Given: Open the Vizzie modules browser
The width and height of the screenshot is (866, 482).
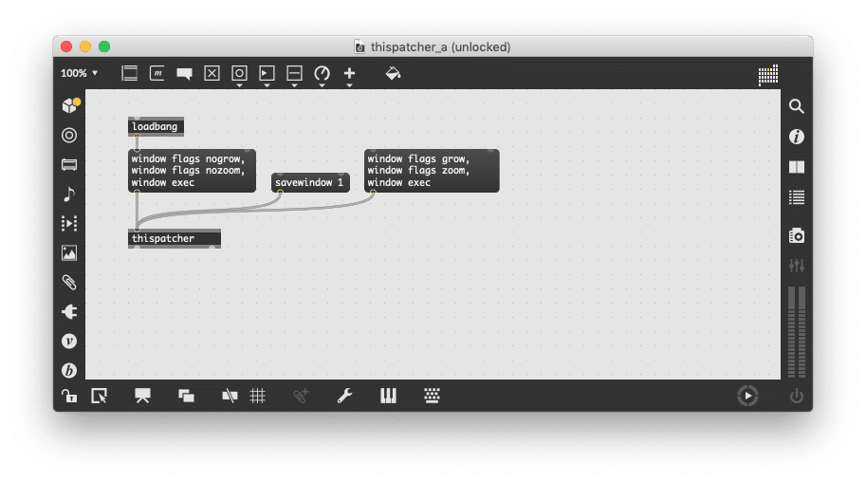Looking at the screenshot, I should point(69,341).
